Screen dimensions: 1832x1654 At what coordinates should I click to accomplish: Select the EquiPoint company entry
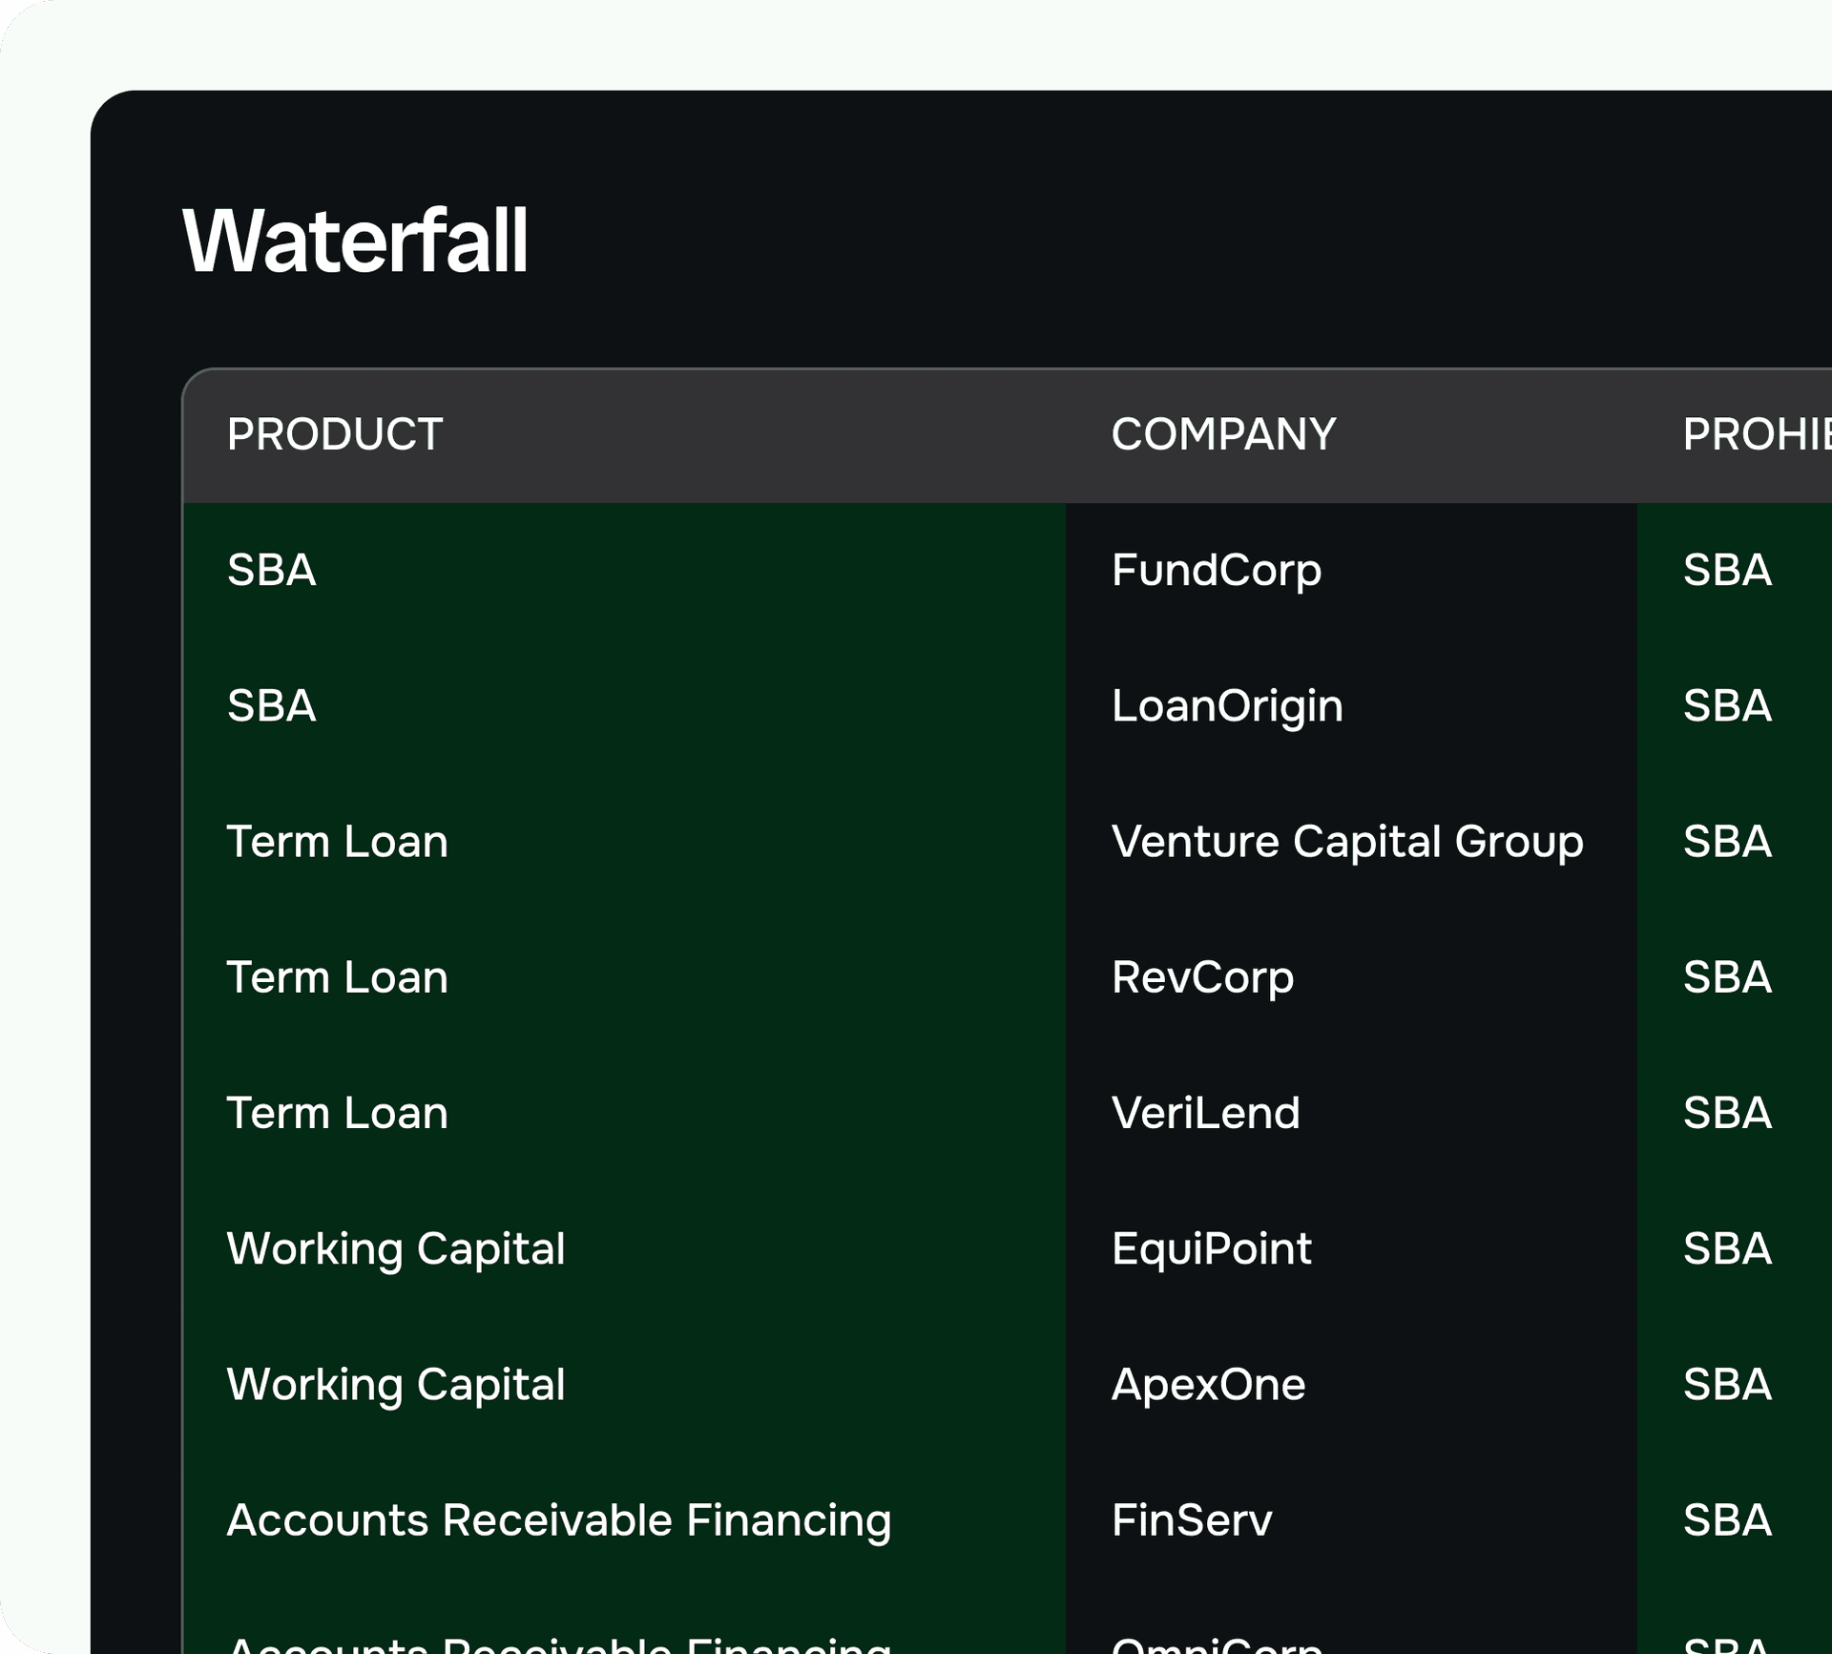coord(1211,1248)
